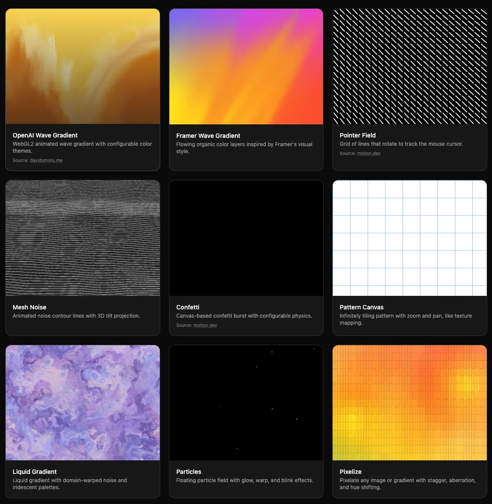Open the OpenAI Wave Gradient demo thumbnail
Viewport: 492px width, 504px height.
(83, 66)
